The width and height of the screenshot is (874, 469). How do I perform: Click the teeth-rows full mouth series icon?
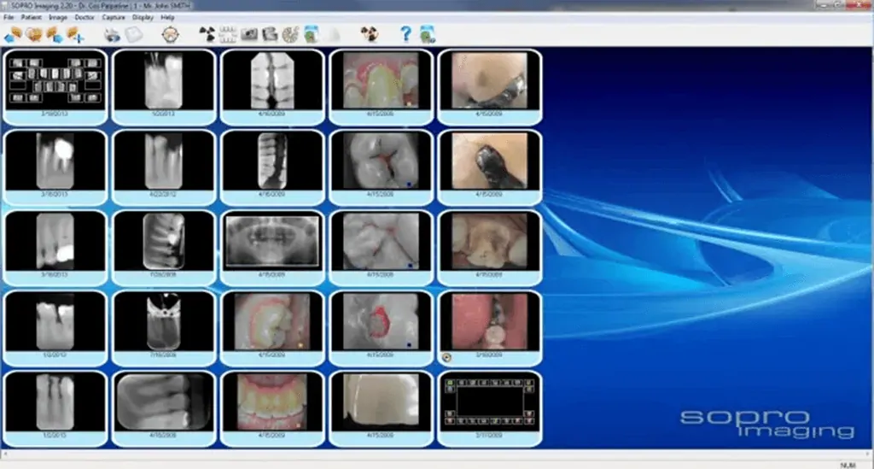tap(227, 35)
